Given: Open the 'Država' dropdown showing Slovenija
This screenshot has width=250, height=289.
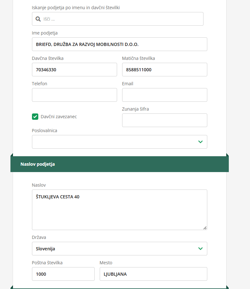Looking at the screenshot, I should tap(114, 249).
